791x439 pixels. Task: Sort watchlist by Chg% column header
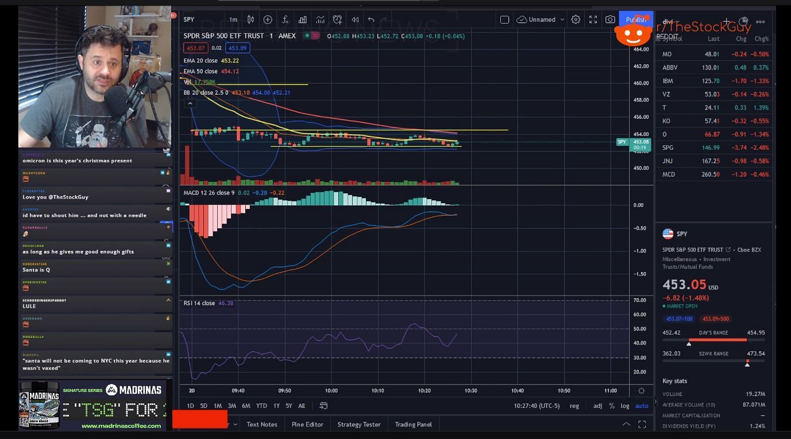coord(761,39)
